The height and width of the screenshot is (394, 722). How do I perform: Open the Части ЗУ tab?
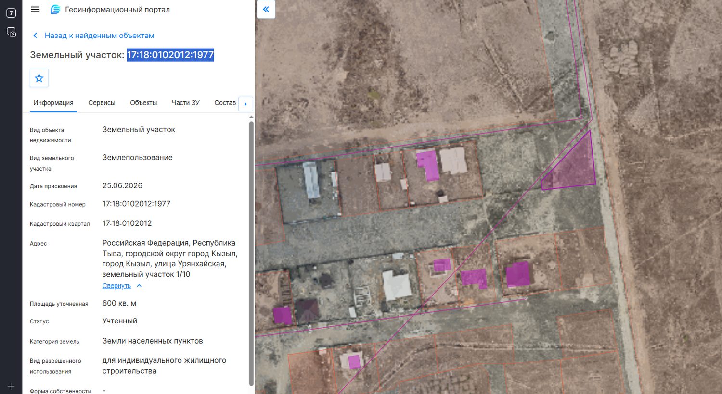pyautogui.click(x=185, y=103)
